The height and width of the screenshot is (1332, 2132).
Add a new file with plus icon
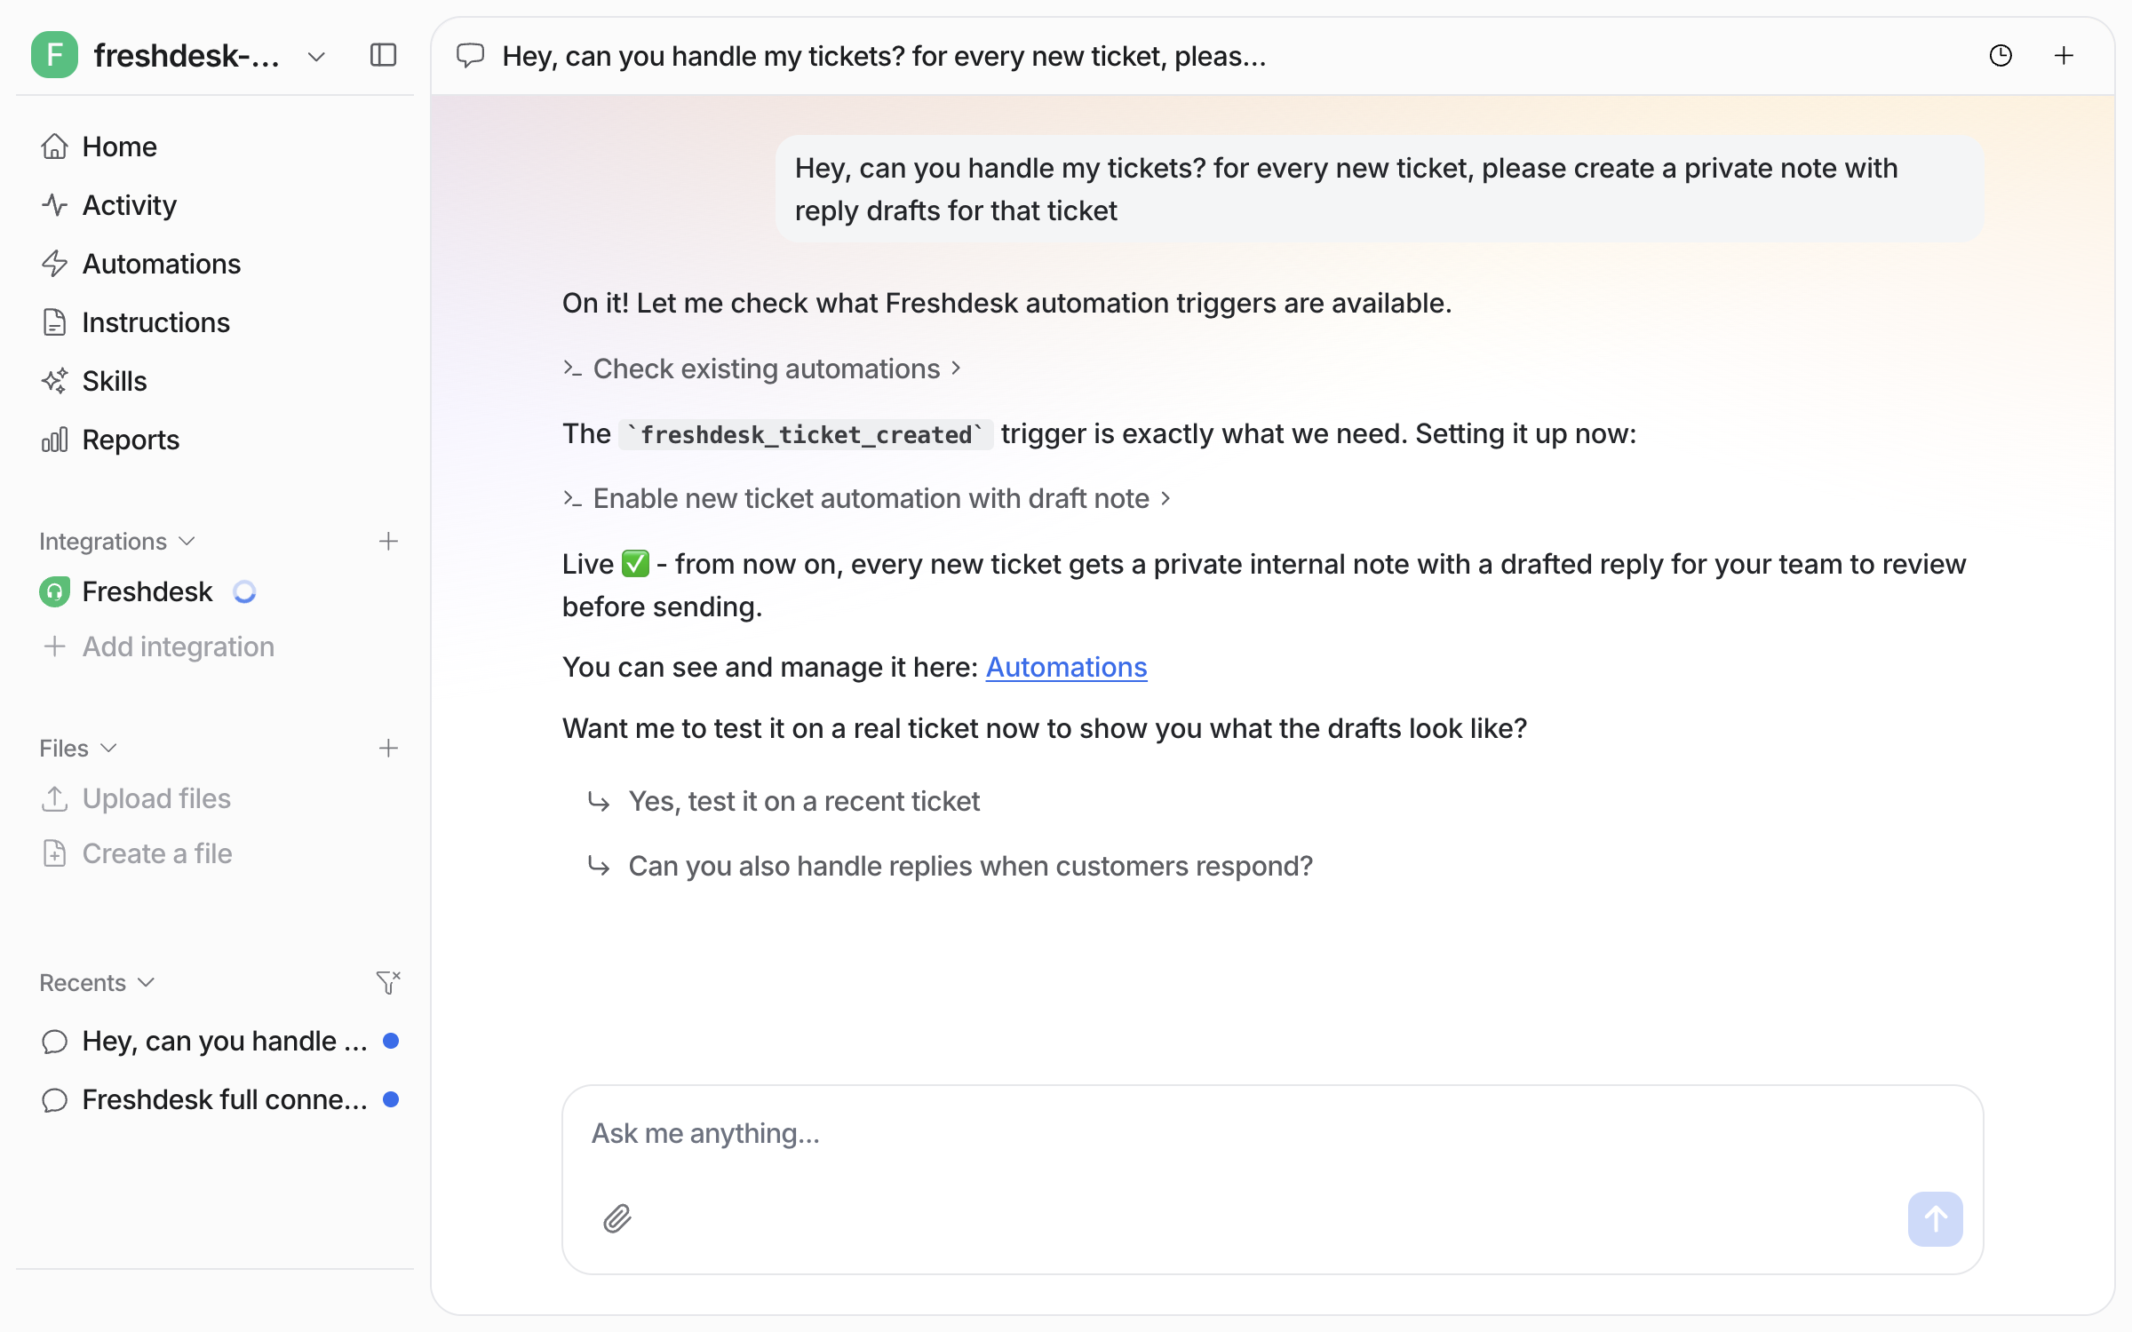coord(388,748)
